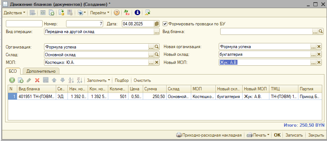Click the copy document icon
The image size is (327, 141).
[51, 13]
